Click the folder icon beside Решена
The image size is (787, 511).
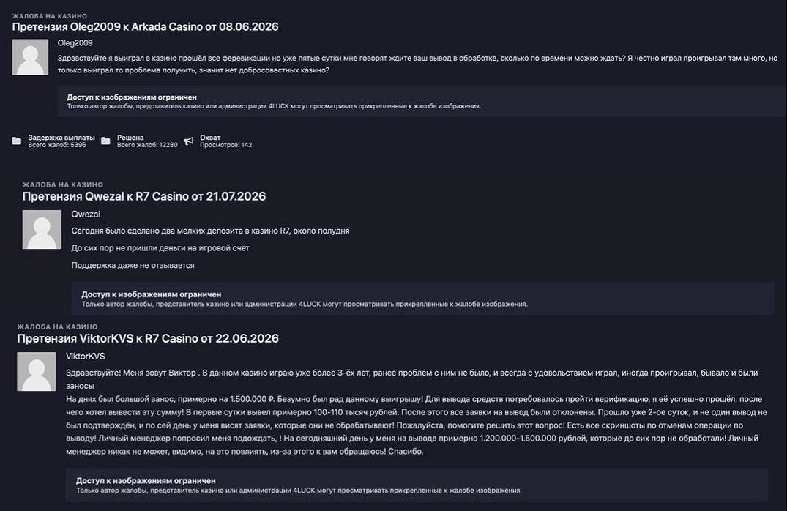click(x=105, y=141)
